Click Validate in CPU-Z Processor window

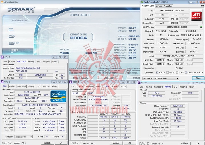coord(47,143)
